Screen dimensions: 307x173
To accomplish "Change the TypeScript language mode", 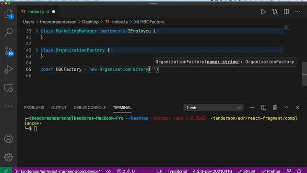I will (177, 171).
